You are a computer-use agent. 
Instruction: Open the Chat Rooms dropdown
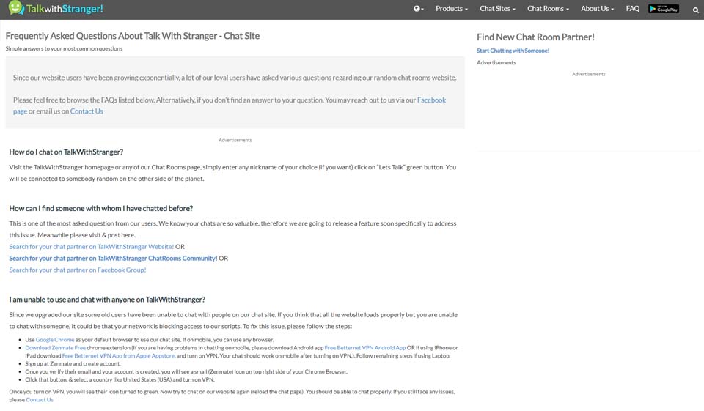tap(548, 9)
